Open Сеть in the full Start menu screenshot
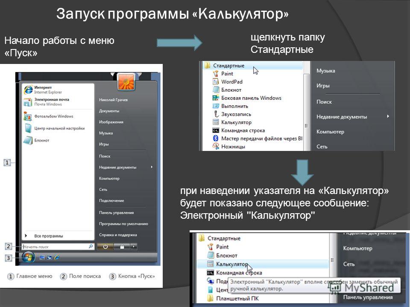Viewport: 410px width, 307px height. pos(103,189)
